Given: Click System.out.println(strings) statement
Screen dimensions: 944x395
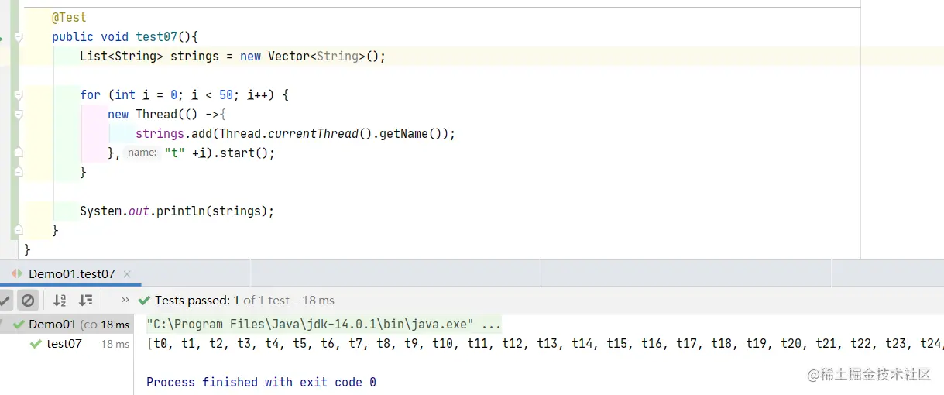Looking at the screenshot, I should [177, 211].
